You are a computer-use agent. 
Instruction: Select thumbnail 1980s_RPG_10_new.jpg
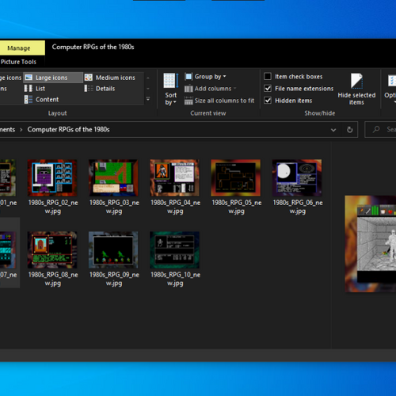[x=174, y=250]
